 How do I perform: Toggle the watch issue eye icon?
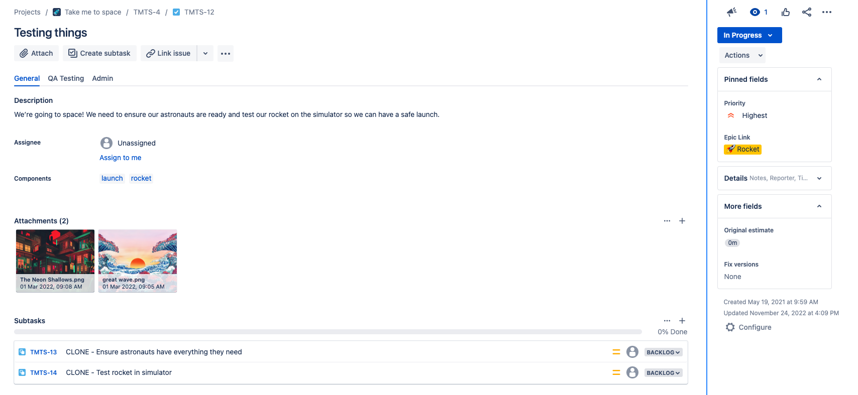755,12
